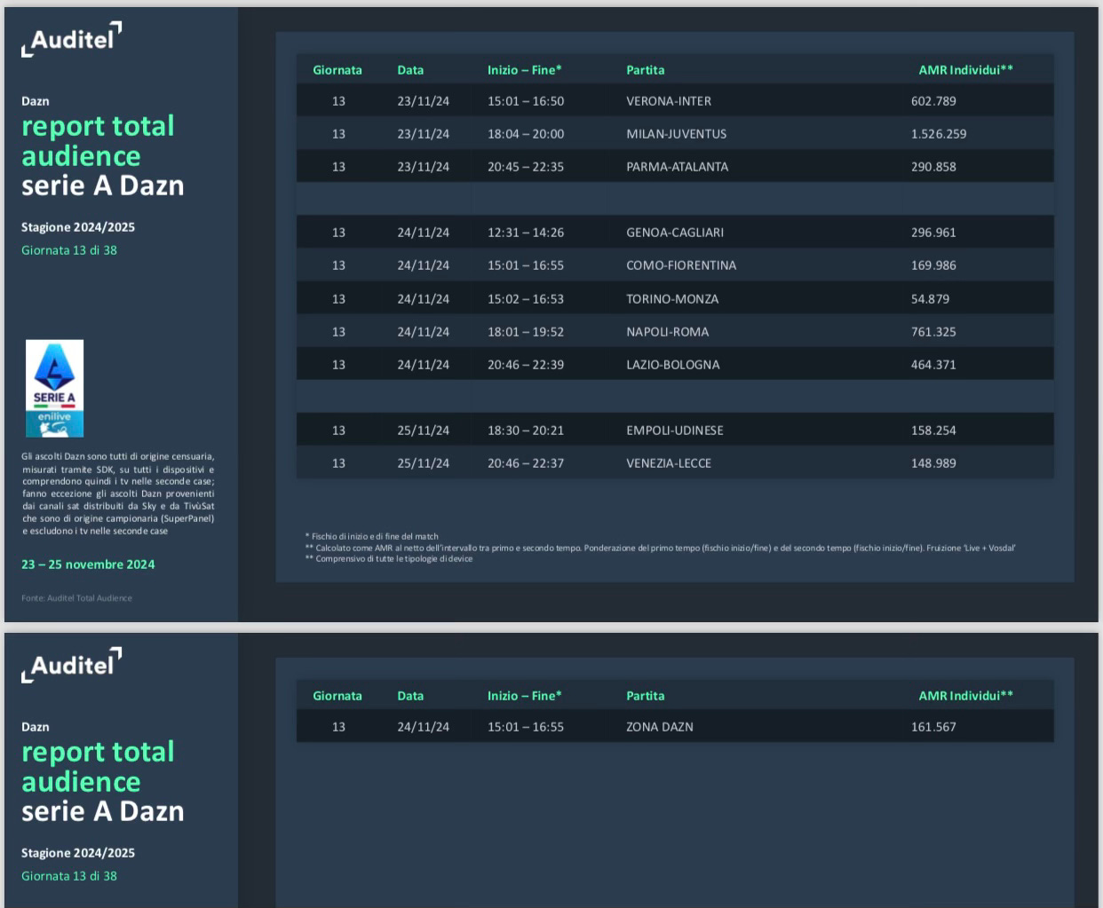Click the audience value 290.858

[933, 167]
